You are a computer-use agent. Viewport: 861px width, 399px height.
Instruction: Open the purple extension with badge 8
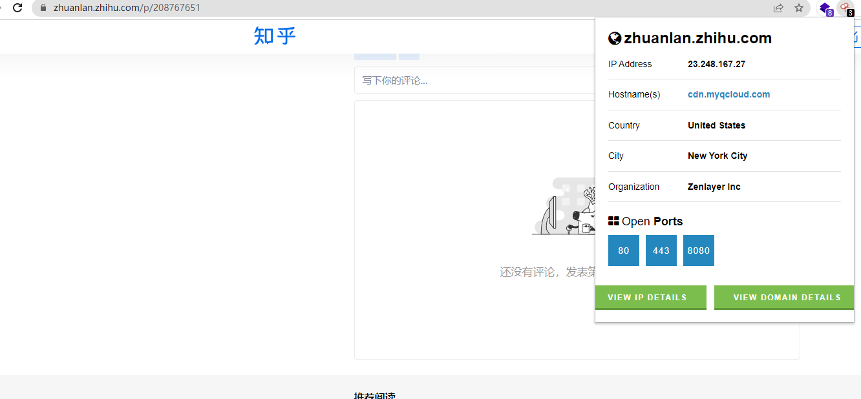coord(825,8)
